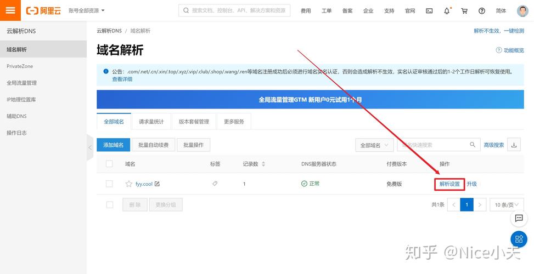Click the 更换分组 button

click(166, 204)
